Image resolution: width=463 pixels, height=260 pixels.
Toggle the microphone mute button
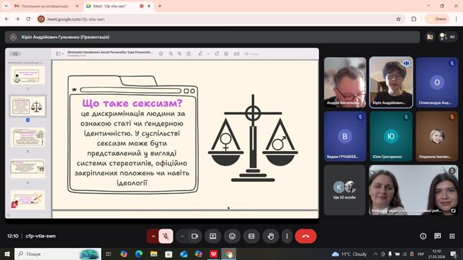(x=166, y=236)
